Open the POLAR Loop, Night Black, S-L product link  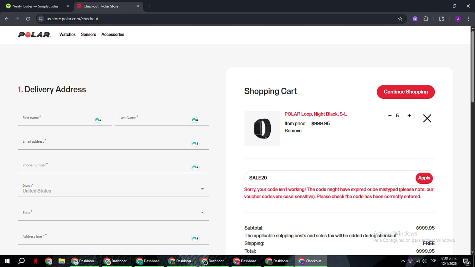pos(315,114)
